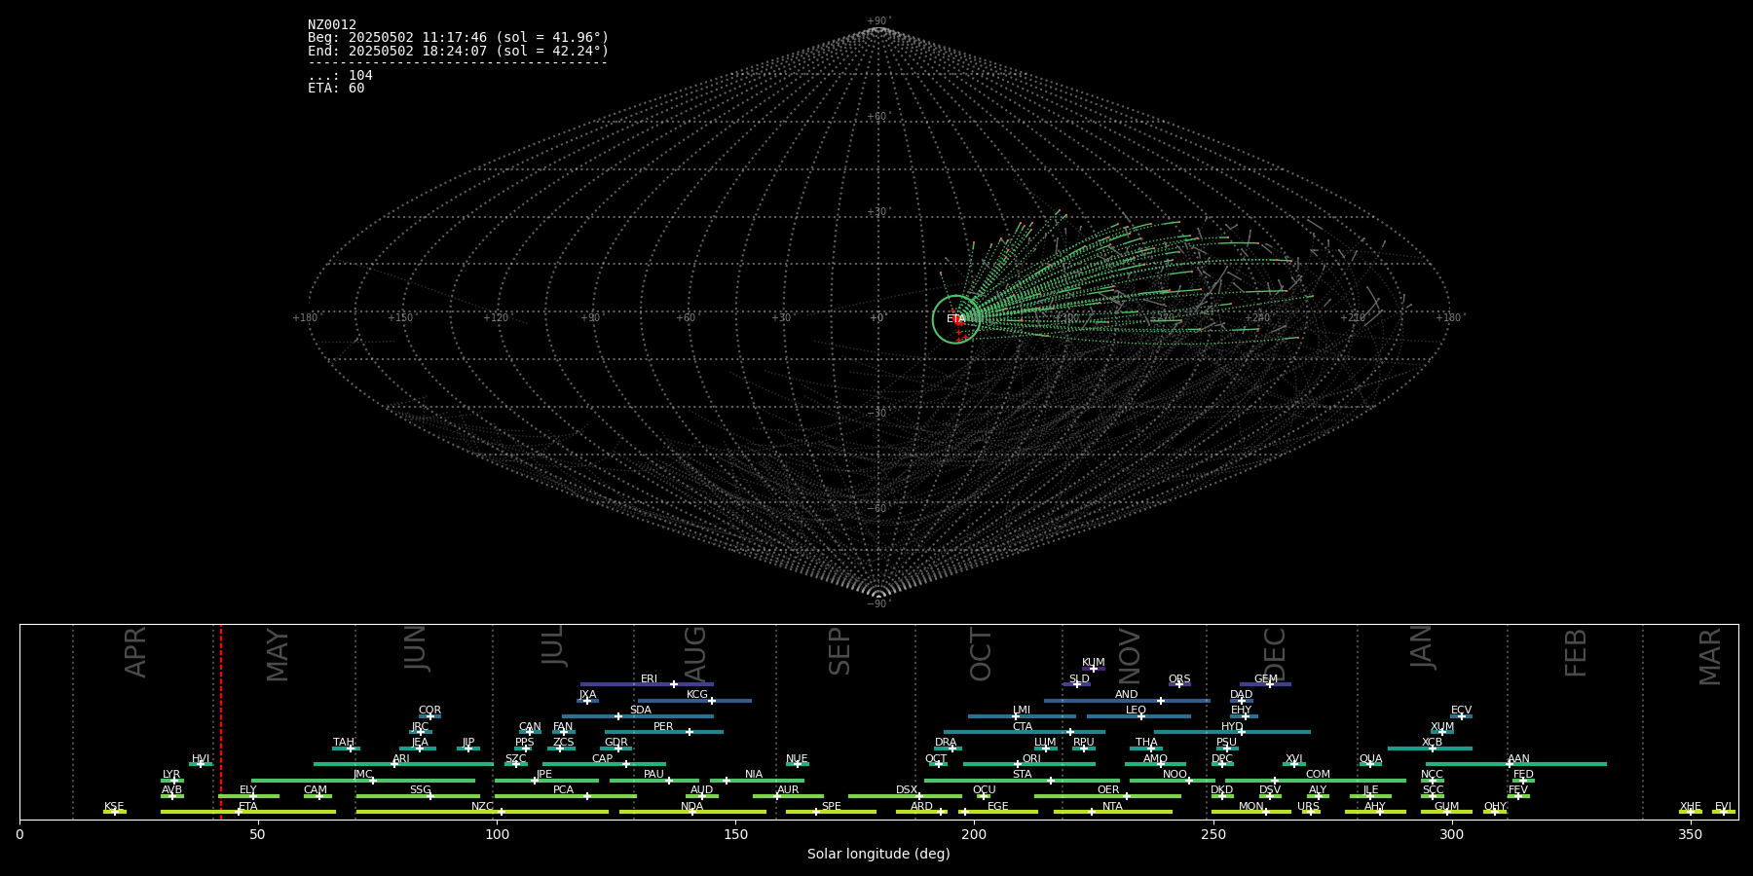Click the LYR shower label

click(171, 775)
